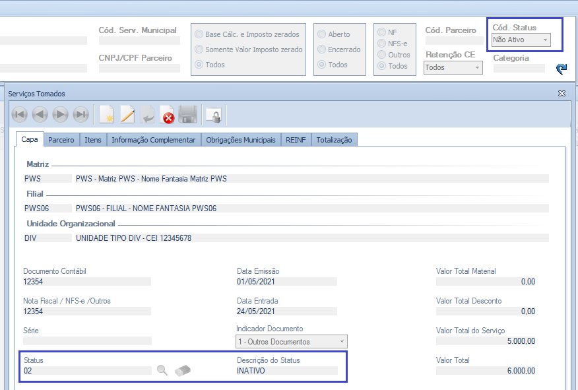Click the CNPJ/CPF Parceiro field
This screenshot has height=390, width=578.
coord(139,68)
